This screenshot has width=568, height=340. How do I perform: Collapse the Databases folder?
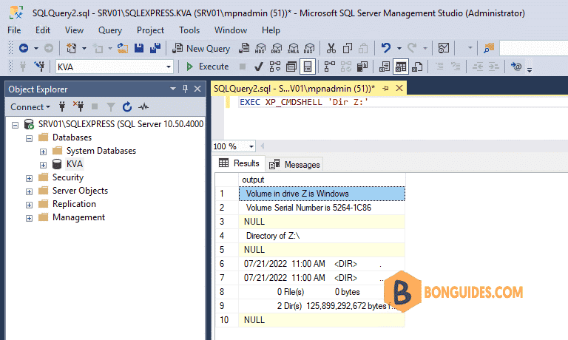click(x=30, y=138)
